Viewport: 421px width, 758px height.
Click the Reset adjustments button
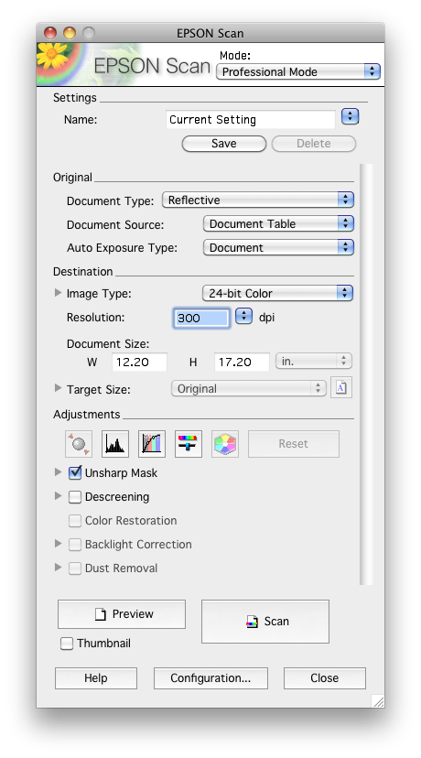pyautogui.click(x=294, y=444)
